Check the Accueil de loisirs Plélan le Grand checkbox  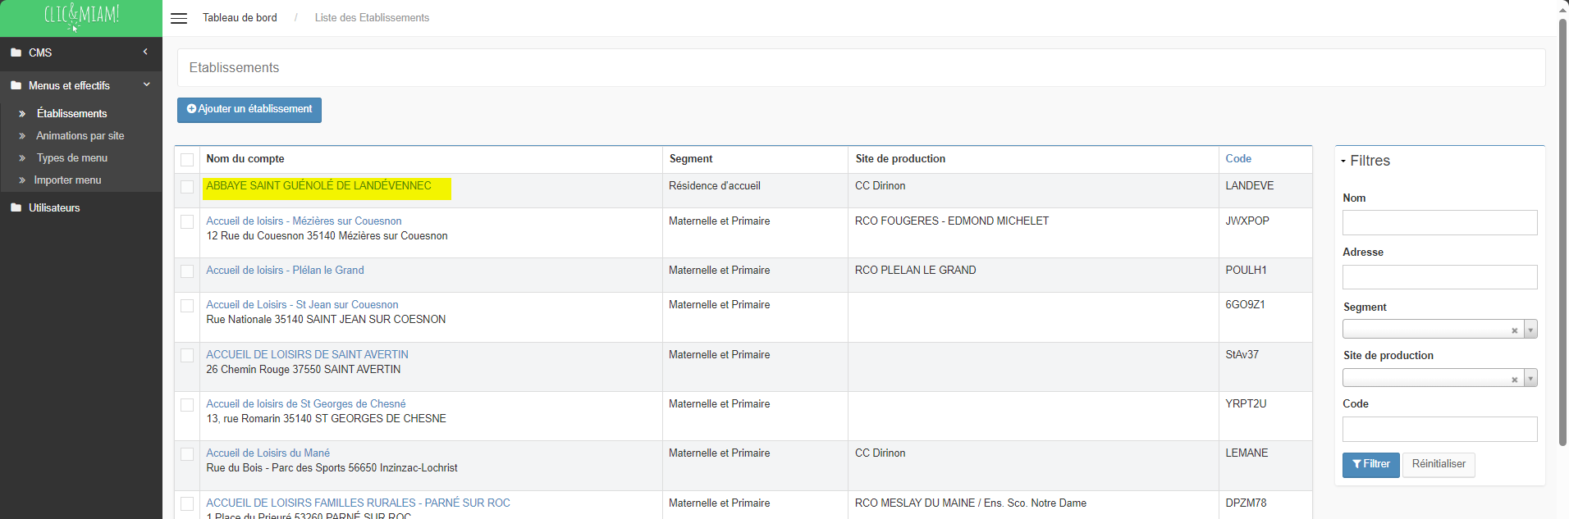click(x=187, y=271)
